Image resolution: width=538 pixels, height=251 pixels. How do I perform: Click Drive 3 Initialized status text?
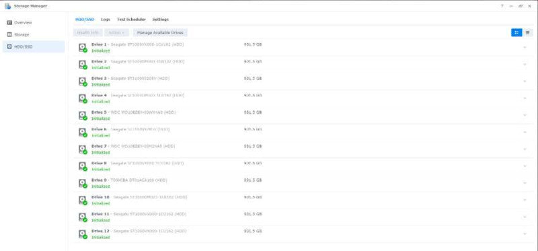coord(100,85)
